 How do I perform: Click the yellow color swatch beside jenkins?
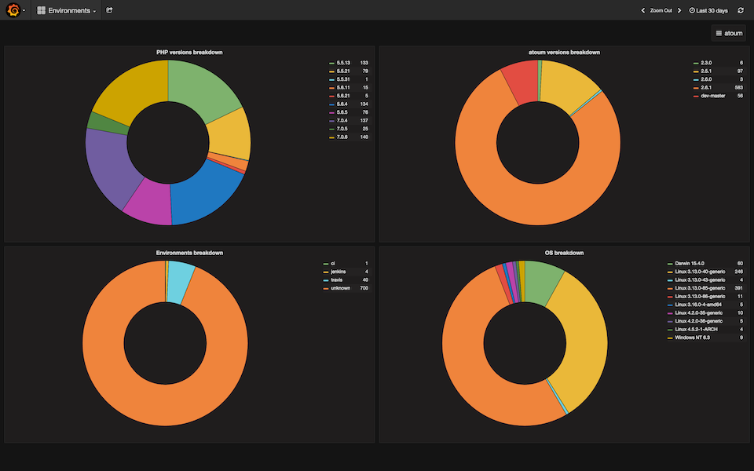[x=325, y=272]
